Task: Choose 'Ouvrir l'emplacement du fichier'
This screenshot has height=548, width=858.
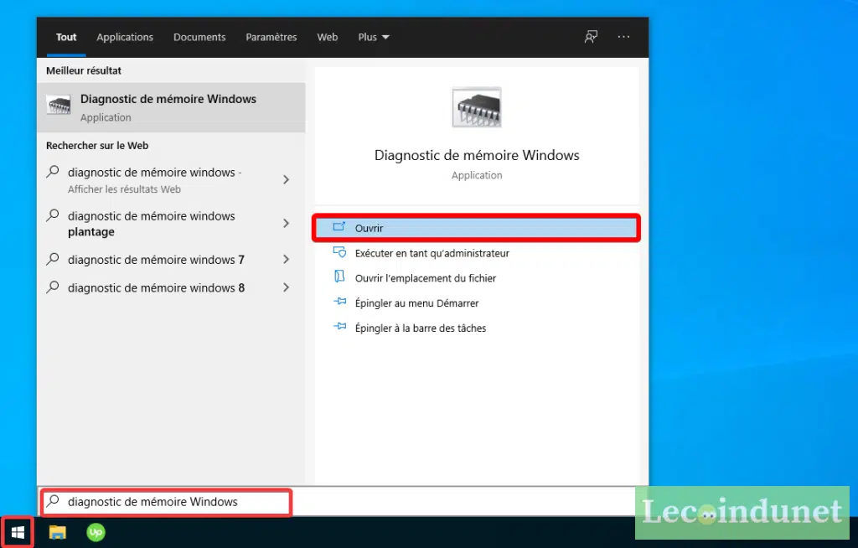Action: (x=476, y=278)
